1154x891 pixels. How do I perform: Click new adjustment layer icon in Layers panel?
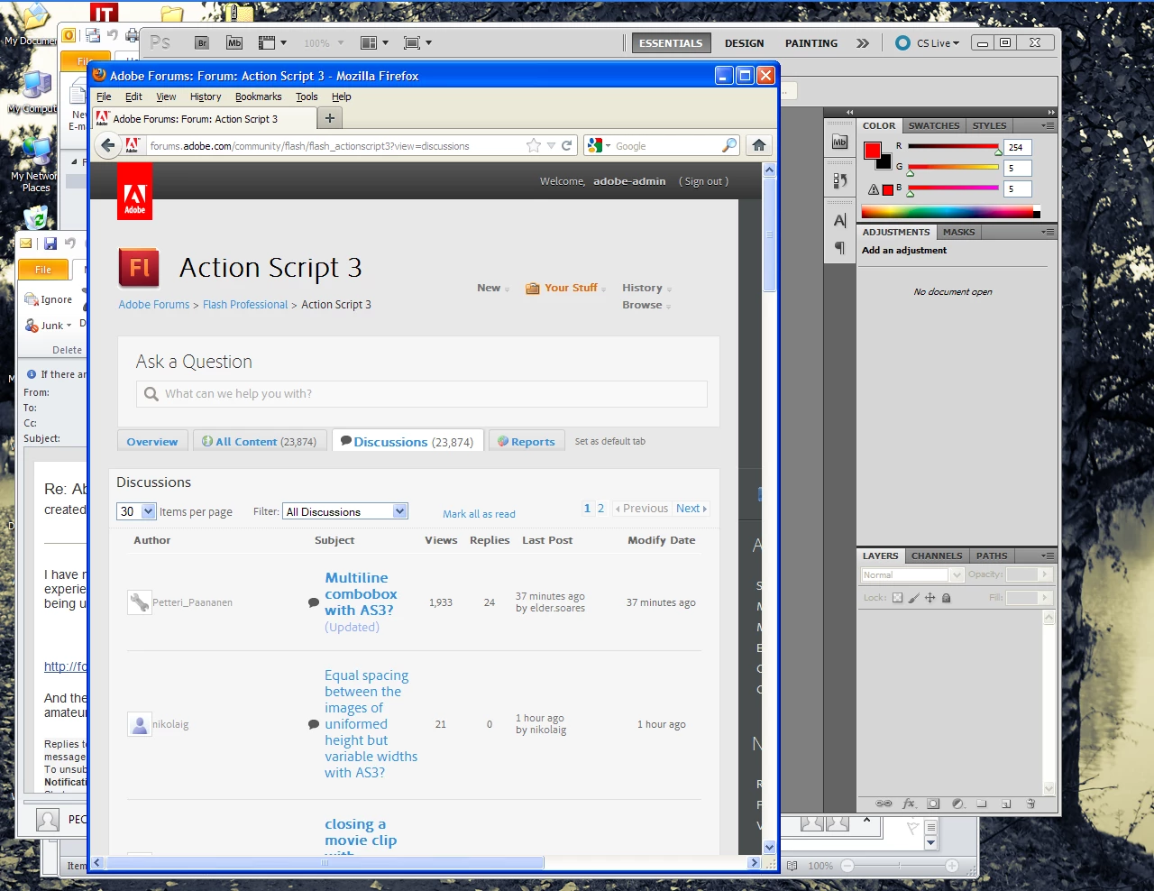coord(957,804)
